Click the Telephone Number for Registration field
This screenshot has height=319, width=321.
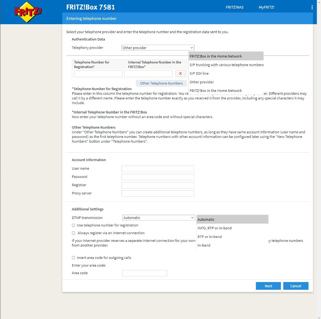(98, 74)
